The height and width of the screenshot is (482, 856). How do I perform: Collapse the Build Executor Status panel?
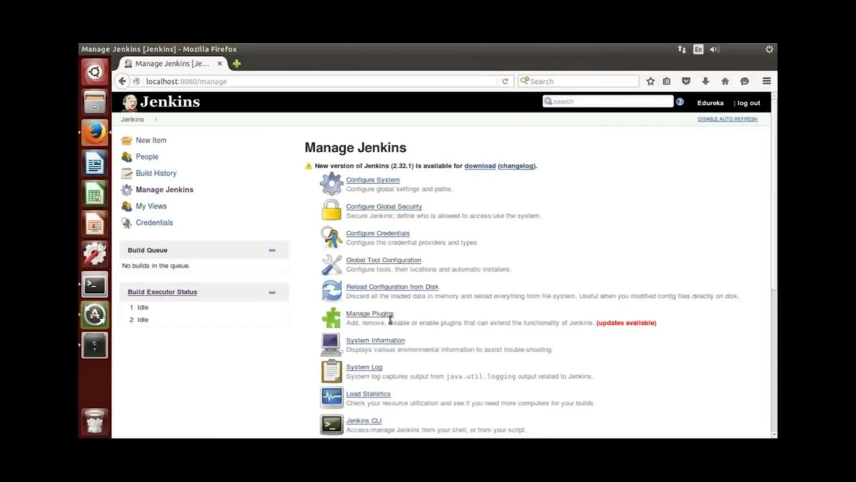pos(272,292)
